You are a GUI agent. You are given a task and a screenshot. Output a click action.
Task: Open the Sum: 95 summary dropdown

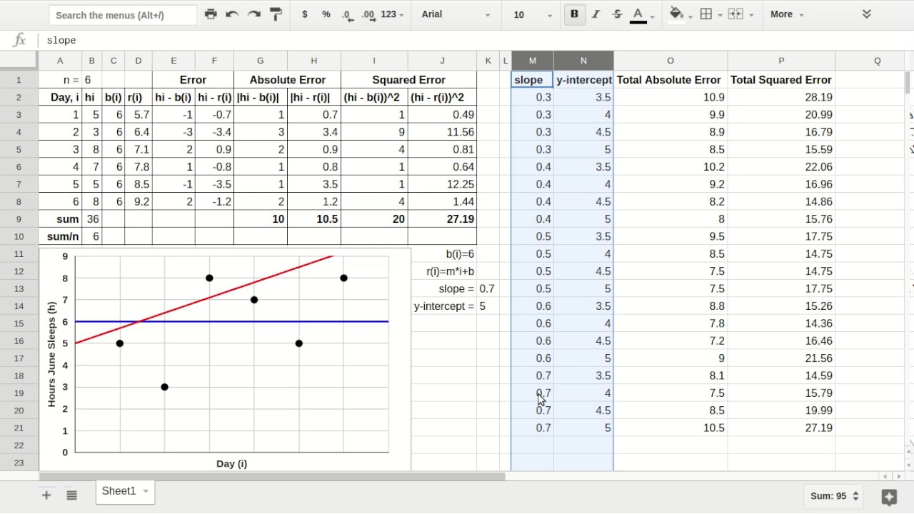tap(834, 495)
